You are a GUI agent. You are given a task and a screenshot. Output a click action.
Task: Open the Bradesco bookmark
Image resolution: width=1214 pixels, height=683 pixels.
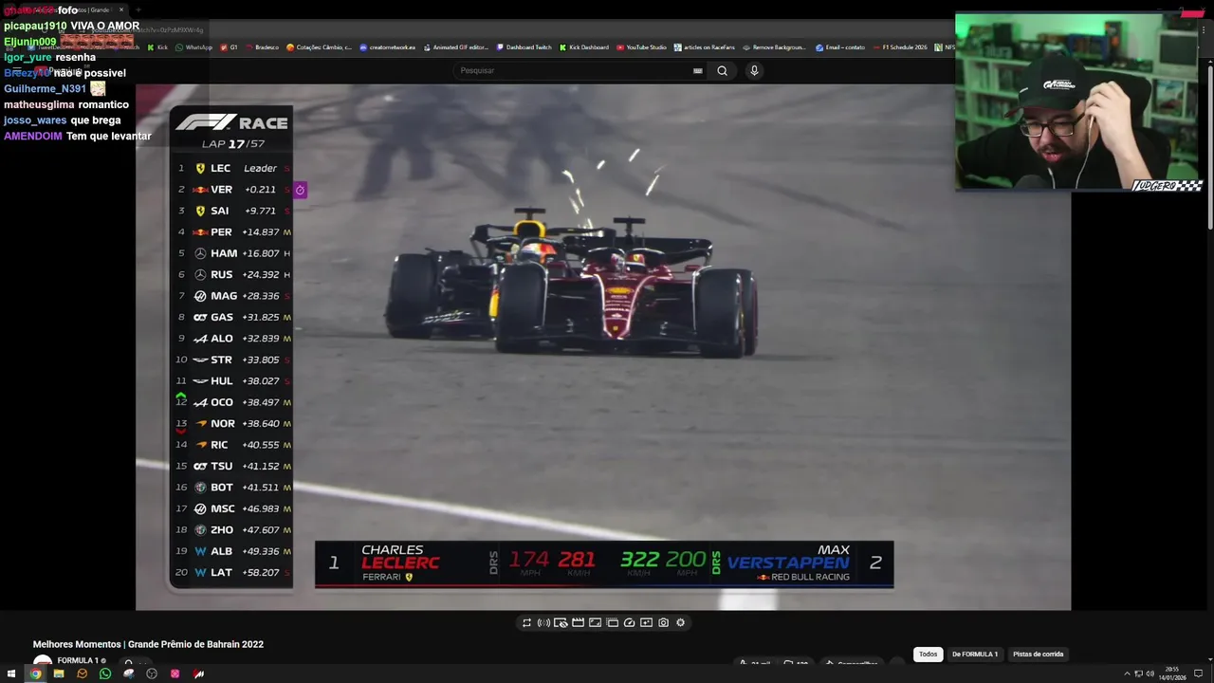pos(262,46)
